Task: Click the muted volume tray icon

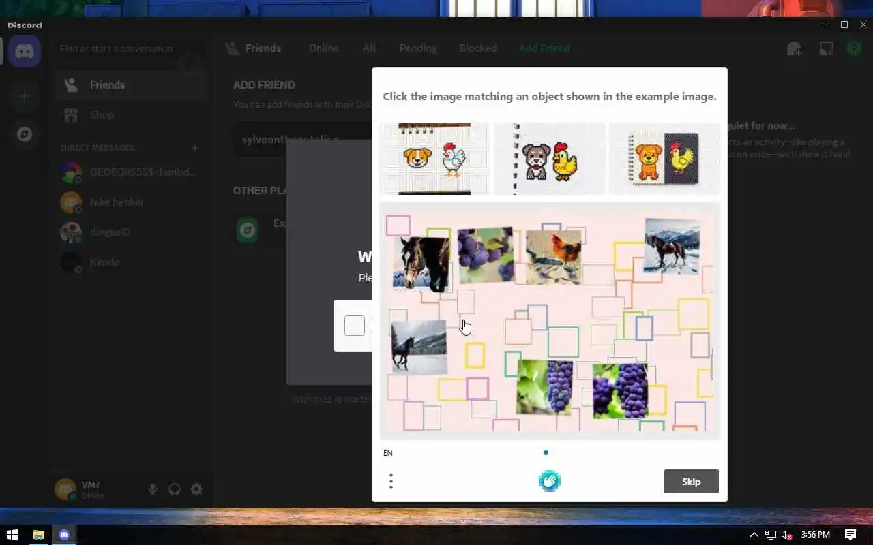Action: [x=787, y=535]
